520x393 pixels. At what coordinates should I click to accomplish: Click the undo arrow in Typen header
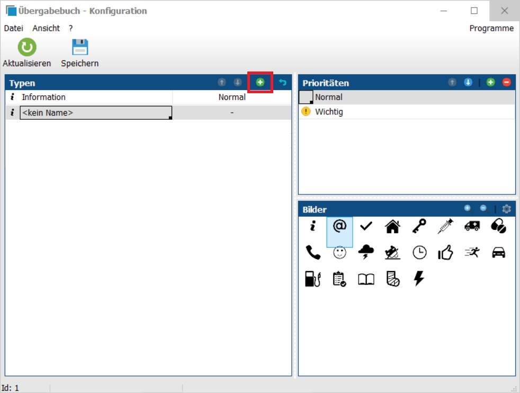pyautogui.click(x=282, y=83)
